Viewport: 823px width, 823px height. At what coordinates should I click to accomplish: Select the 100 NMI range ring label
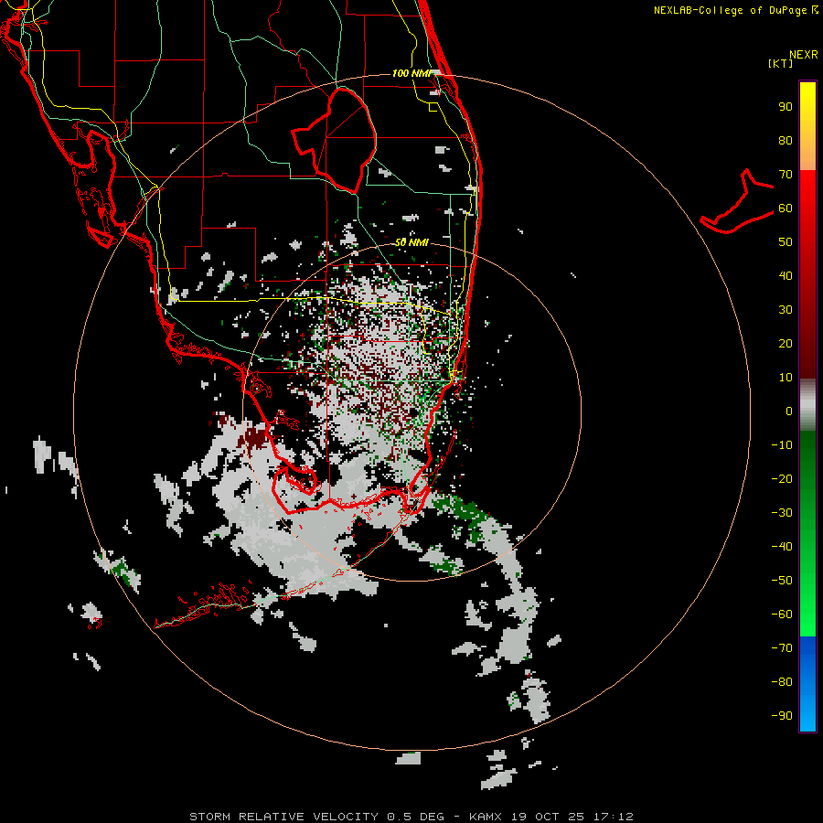click(412, 73)
